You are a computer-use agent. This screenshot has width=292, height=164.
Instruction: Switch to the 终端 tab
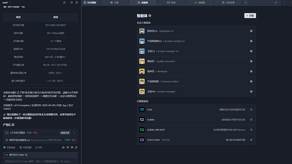[171, 3]
